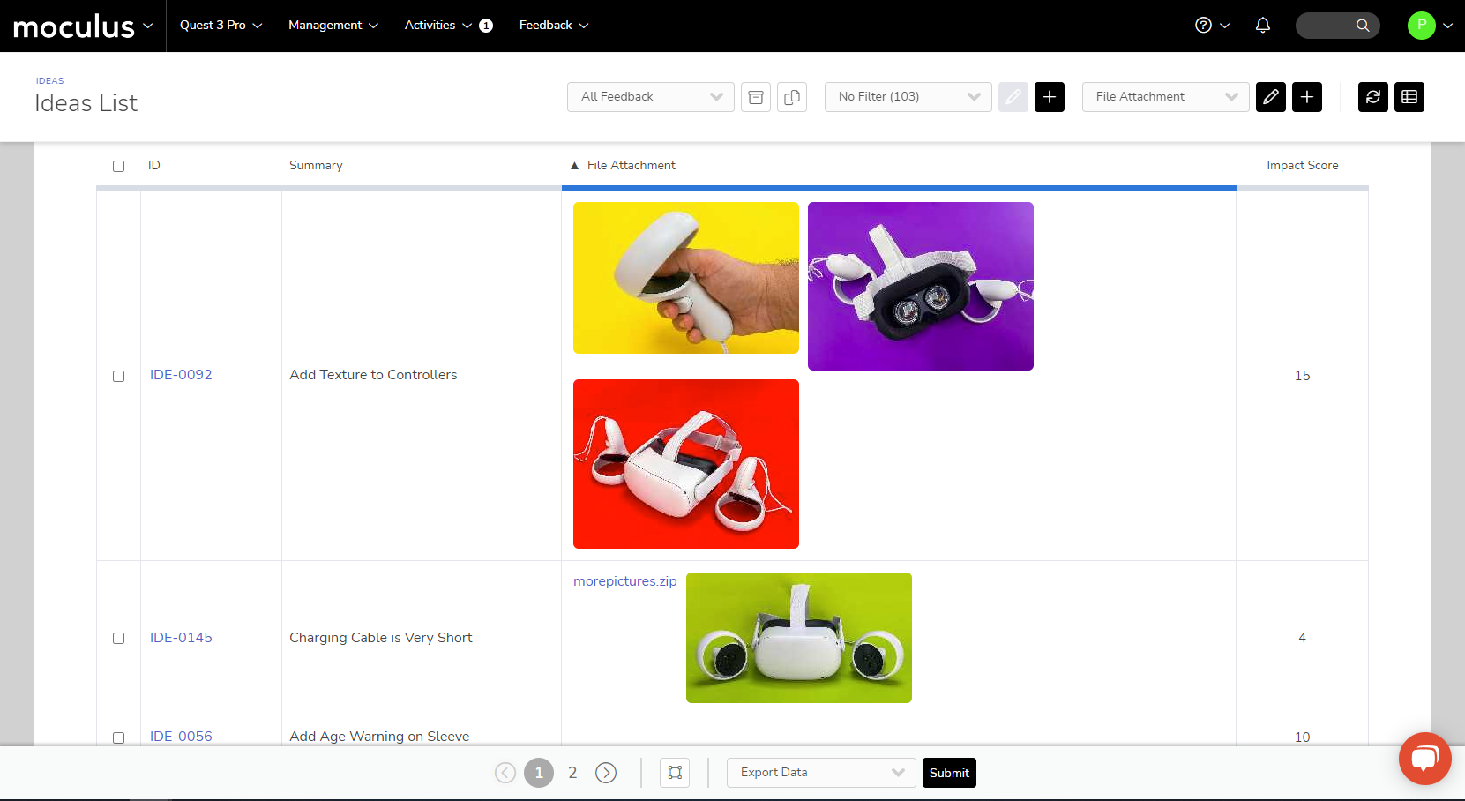
Task: Open the live chat bubble
Action: tap(1424, 758)
